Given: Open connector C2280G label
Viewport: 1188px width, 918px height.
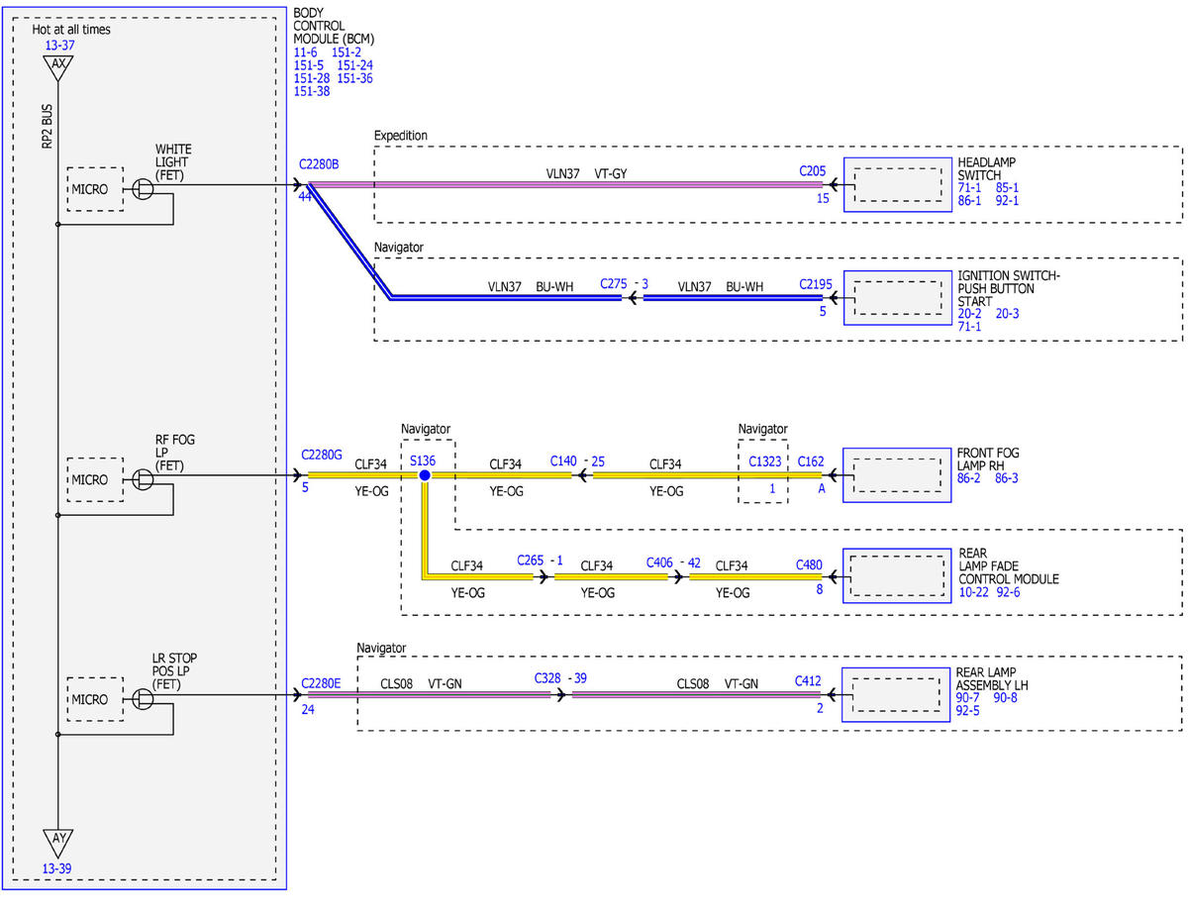Looking at the screenshot, I should 322,456.
